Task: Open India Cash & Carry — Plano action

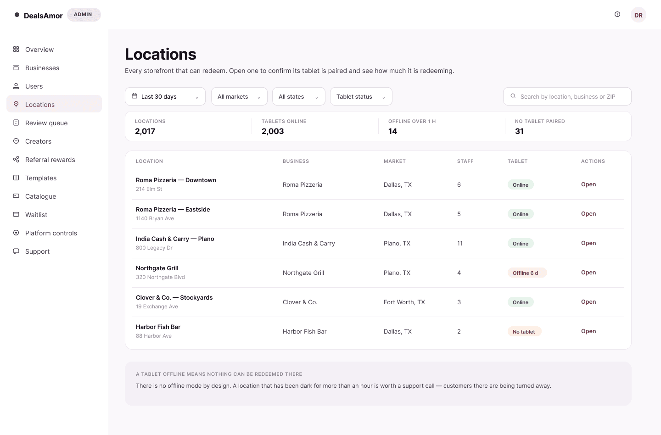Action: tap(588, 243)
